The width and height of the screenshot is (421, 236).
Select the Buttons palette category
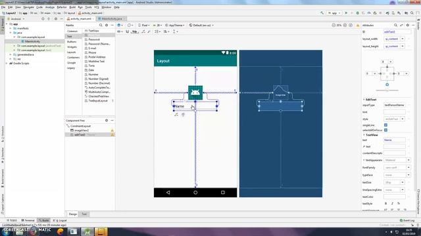tap(72, 42)
